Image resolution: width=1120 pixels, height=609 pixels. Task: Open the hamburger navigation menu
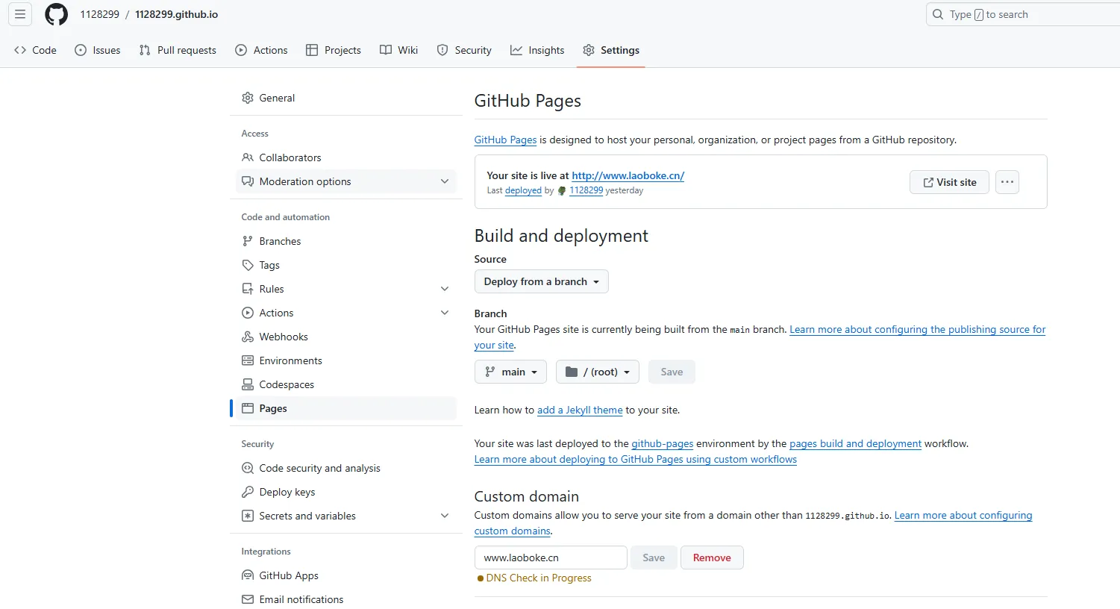20,14
